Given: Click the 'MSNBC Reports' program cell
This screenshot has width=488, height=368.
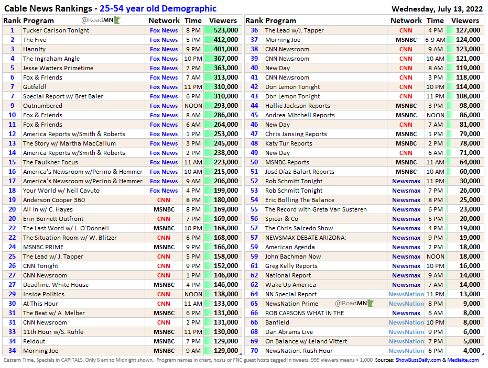Looking at the screenshot, I should 326,162.
